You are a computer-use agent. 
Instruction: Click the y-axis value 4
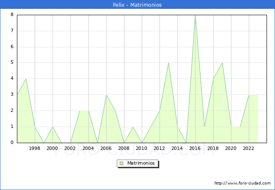click(12, 79)
